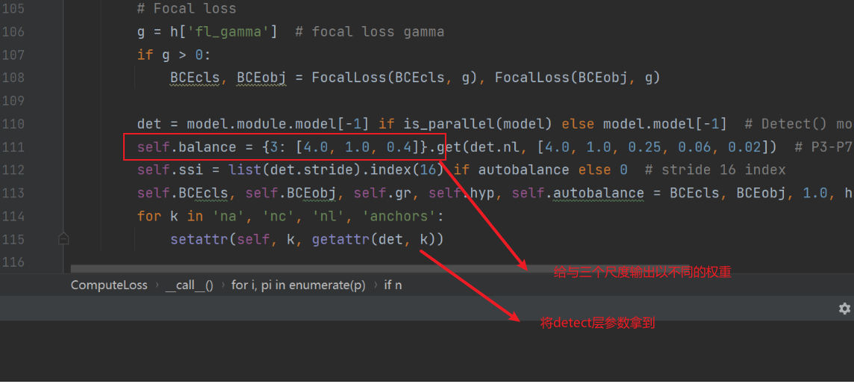Screen dimensions: 854x384
Task: Click the horizontal editor scrollbar
Action: click(x=299, y=267)
